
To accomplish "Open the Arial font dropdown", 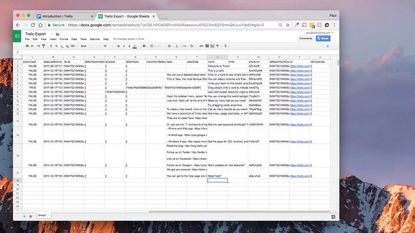I will point(89,46).
